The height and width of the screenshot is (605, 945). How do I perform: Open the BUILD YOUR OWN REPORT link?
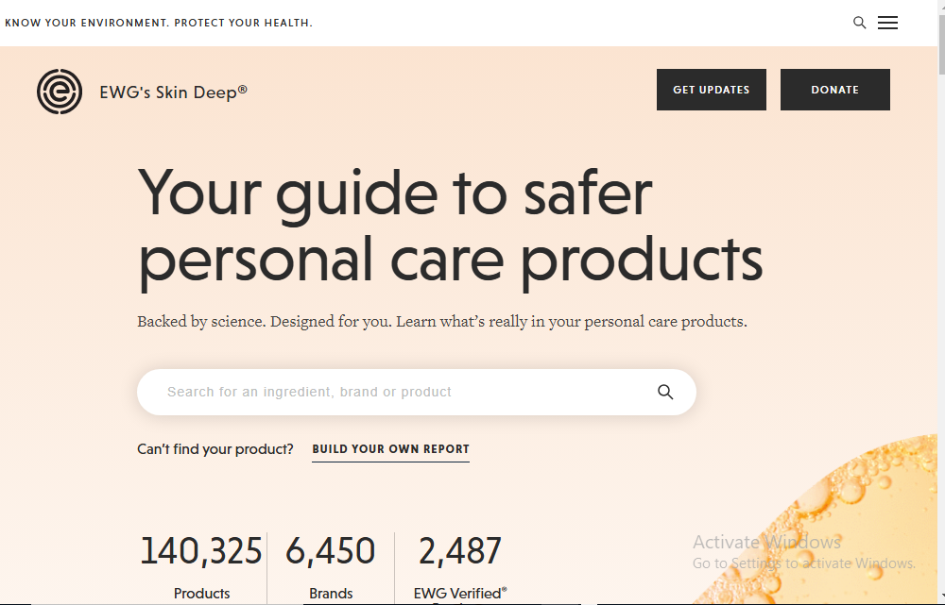390,449
